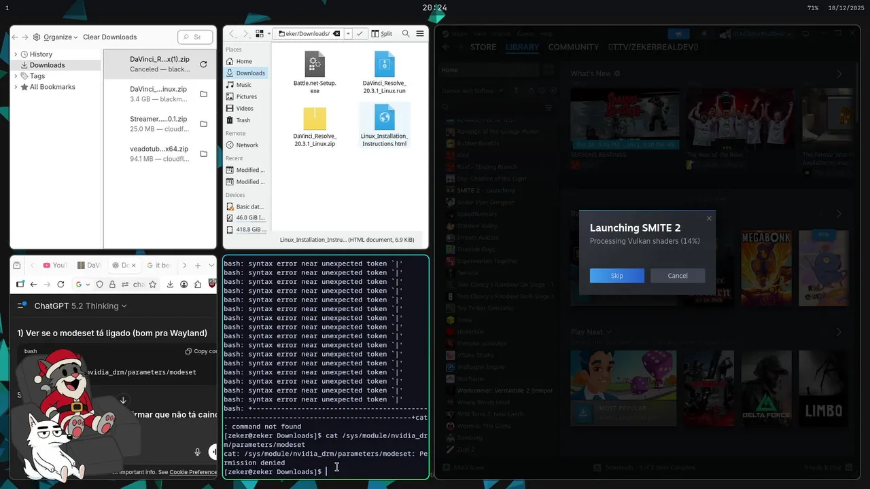This screenshot has height=489, width=870.
Task: Open the Steam LIBRARY tab
Action: pyautogui.click(x=522, y=47)
